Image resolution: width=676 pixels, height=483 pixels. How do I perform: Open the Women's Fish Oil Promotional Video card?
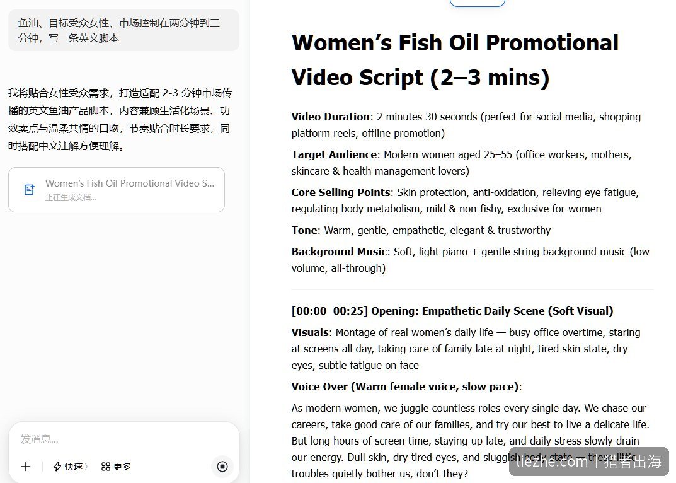(117, 190)
